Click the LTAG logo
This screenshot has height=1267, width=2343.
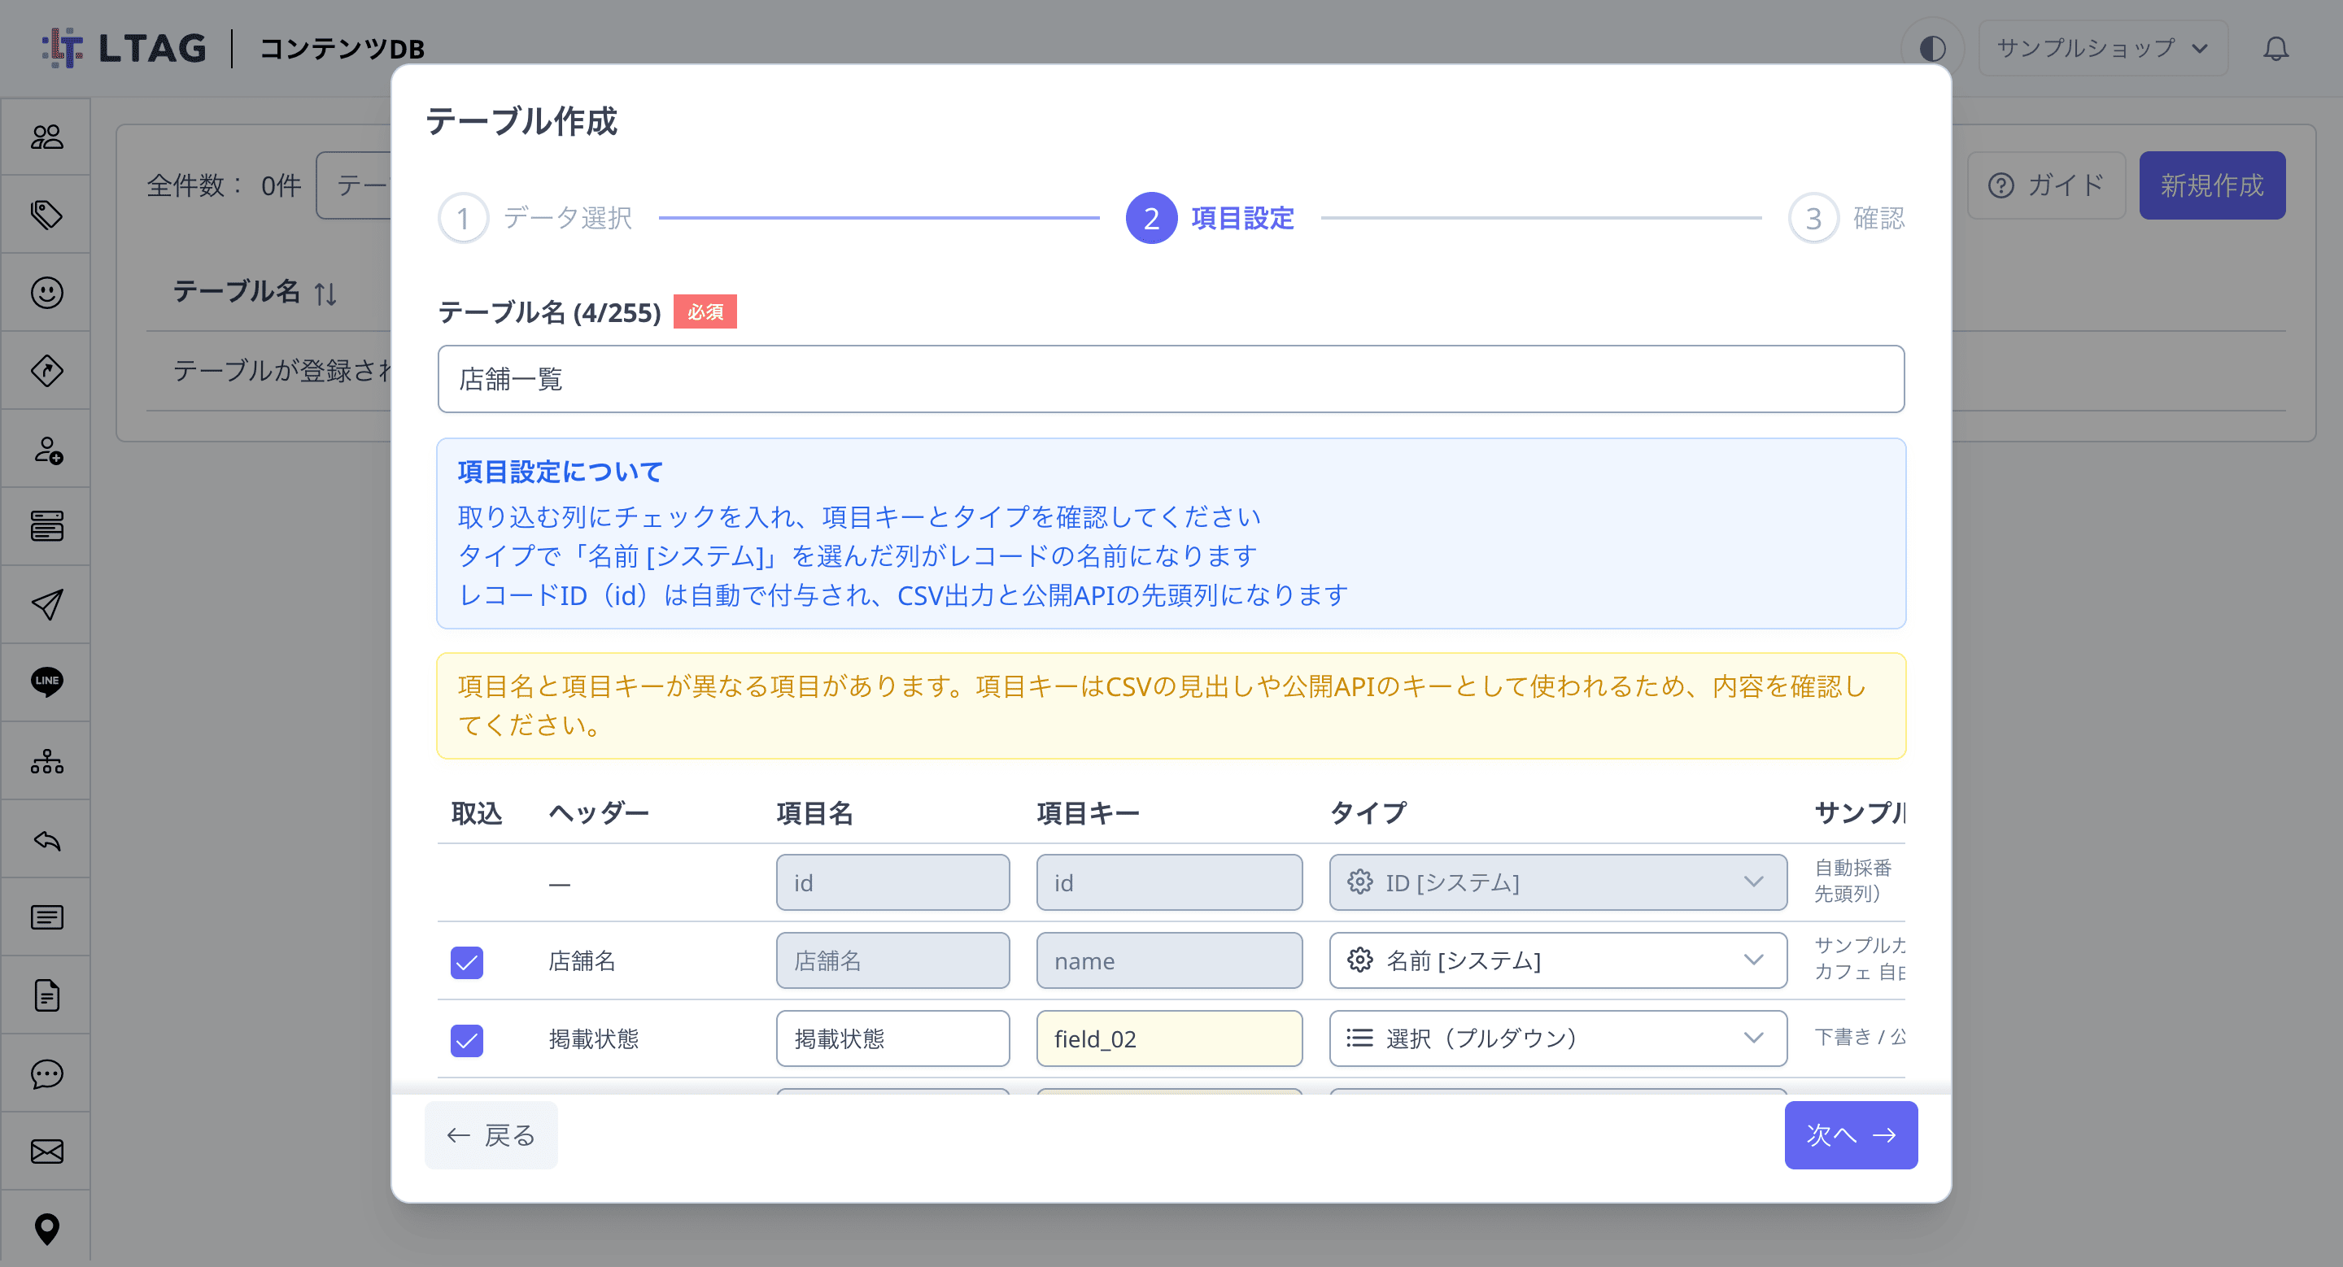[124, 48]
